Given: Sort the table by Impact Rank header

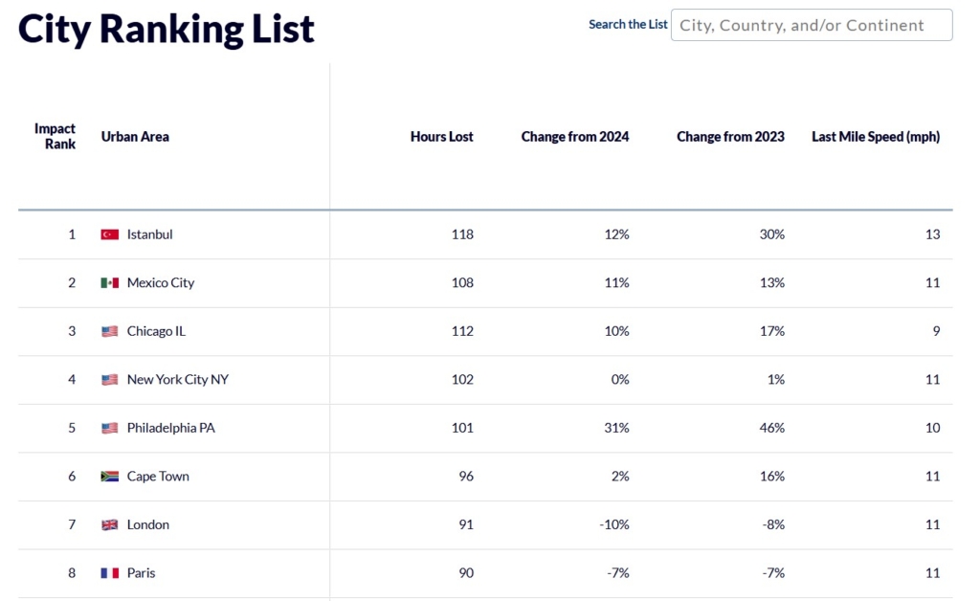Looking at the screenshot, I should click(55, 137).
